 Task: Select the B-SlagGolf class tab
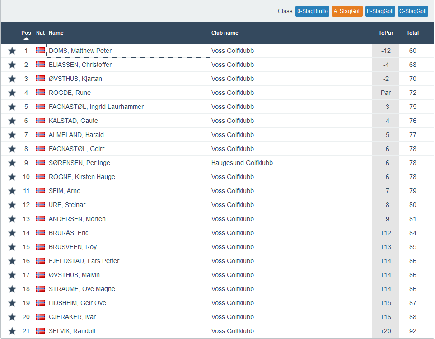380,11
